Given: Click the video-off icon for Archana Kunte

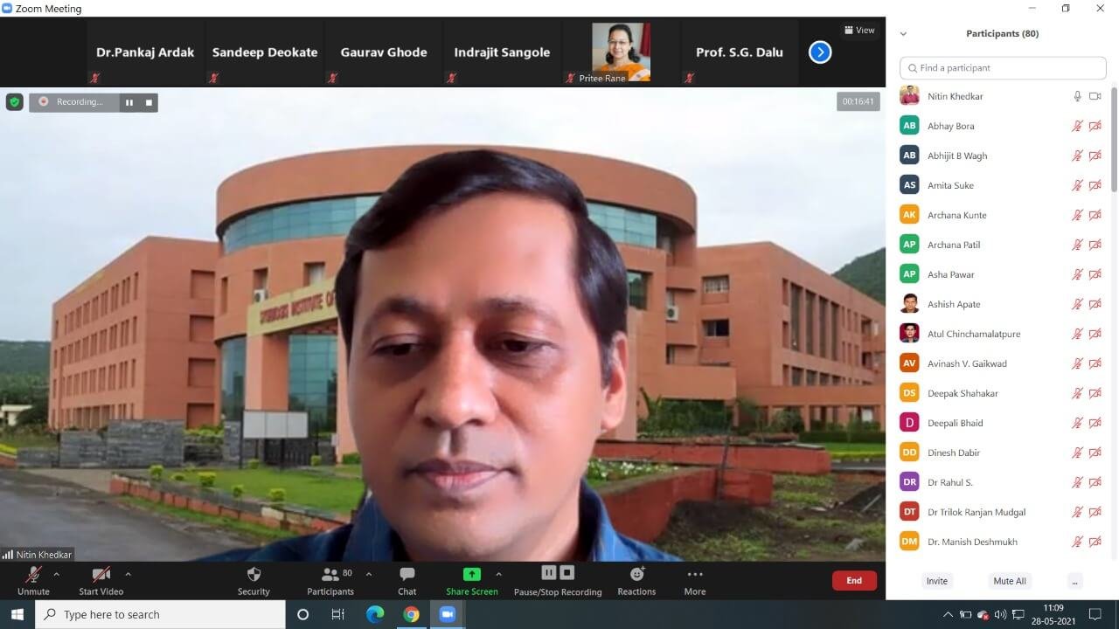Looking at the screenshot, I should (x=1095, y=215).
